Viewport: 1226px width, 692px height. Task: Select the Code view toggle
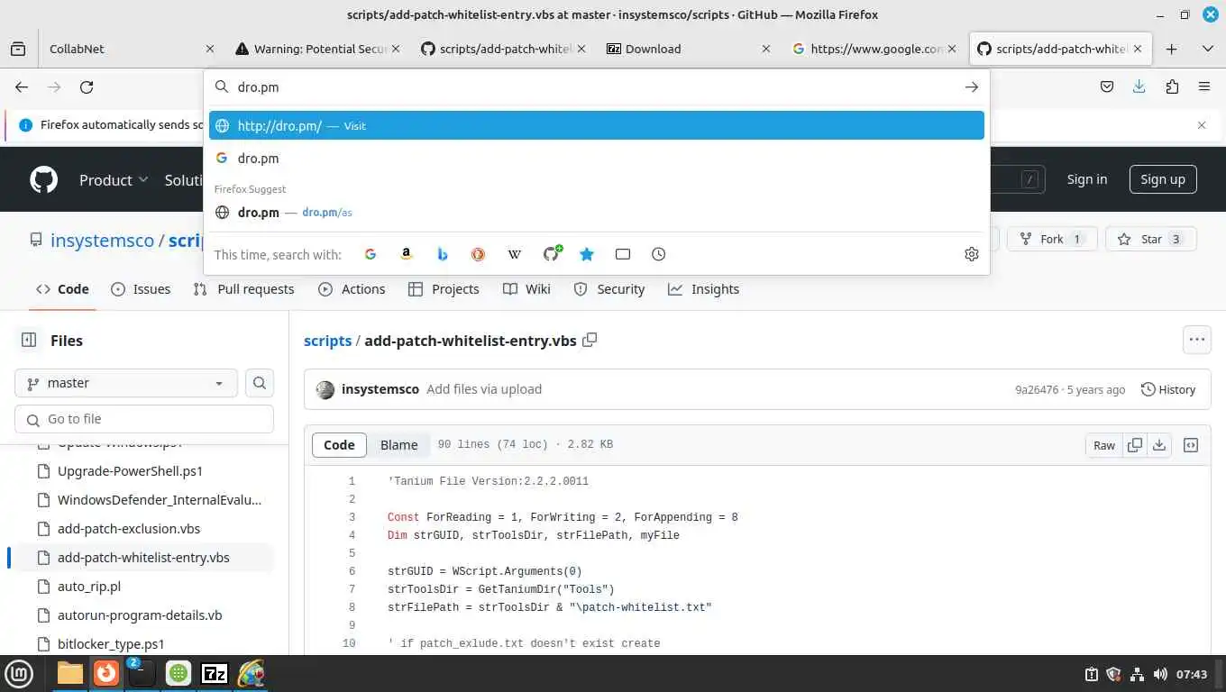tap(339, 445)
